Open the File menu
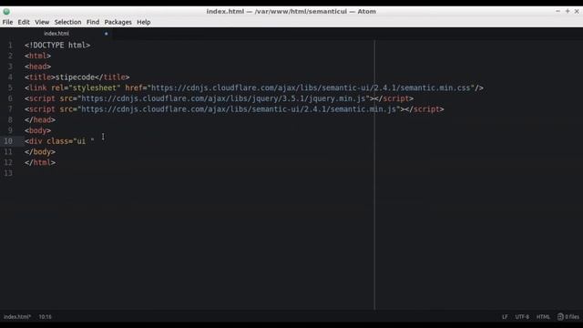This screenshot has width=583, height=328. 7,22
